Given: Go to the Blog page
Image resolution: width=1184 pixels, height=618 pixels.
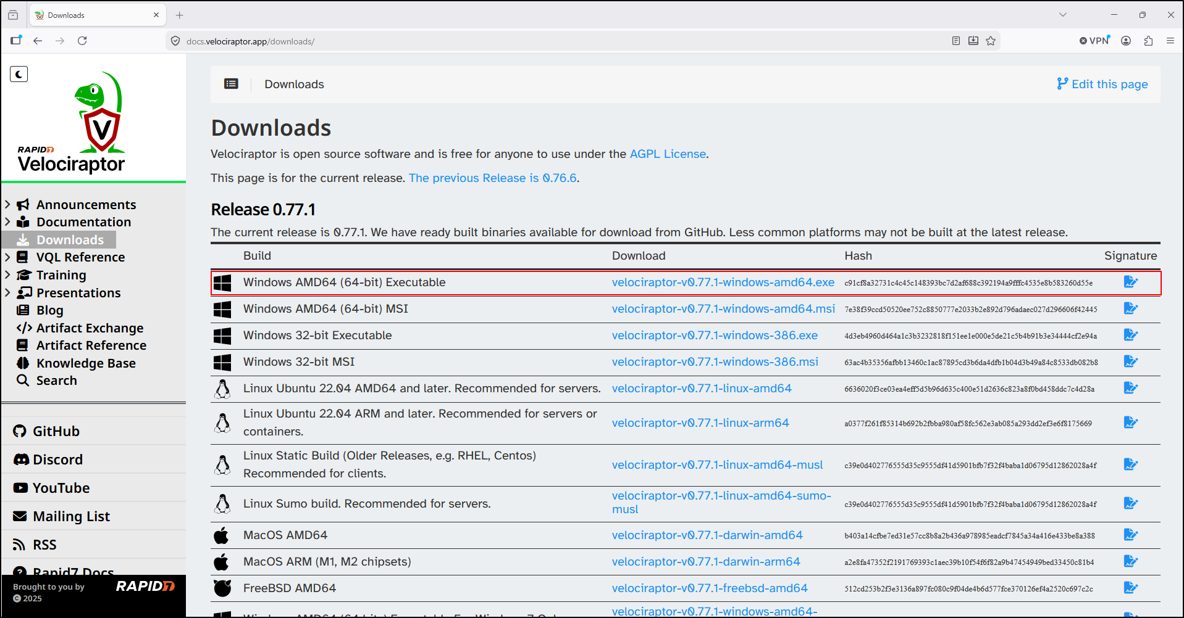Looking at the screenshot, I should (49, 310).
